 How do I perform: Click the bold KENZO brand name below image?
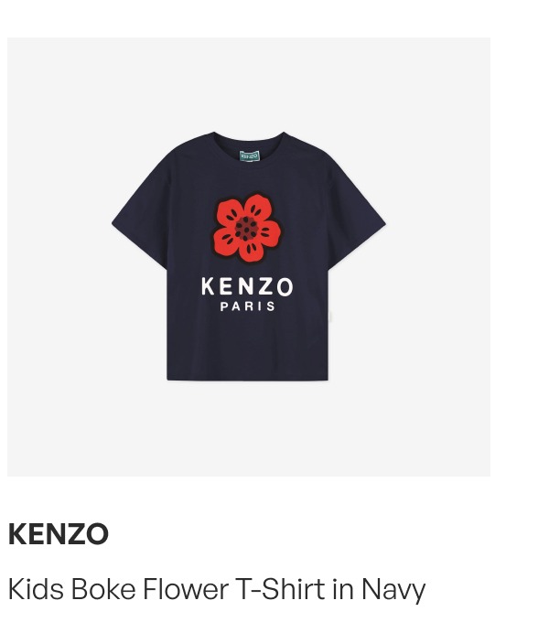point(59,534)
